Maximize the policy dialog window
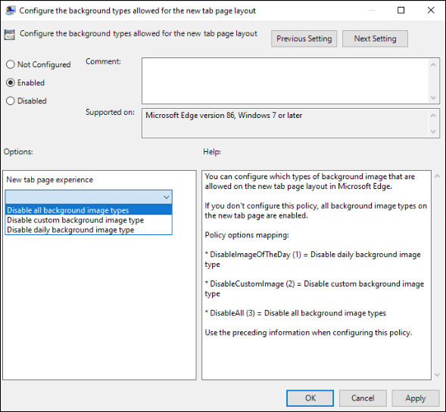This screenshot has height=412, width=446. 401,11
